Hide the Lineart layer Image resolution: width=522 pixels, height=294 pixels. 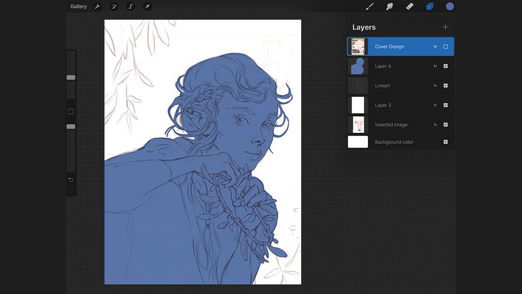[445, 85]
